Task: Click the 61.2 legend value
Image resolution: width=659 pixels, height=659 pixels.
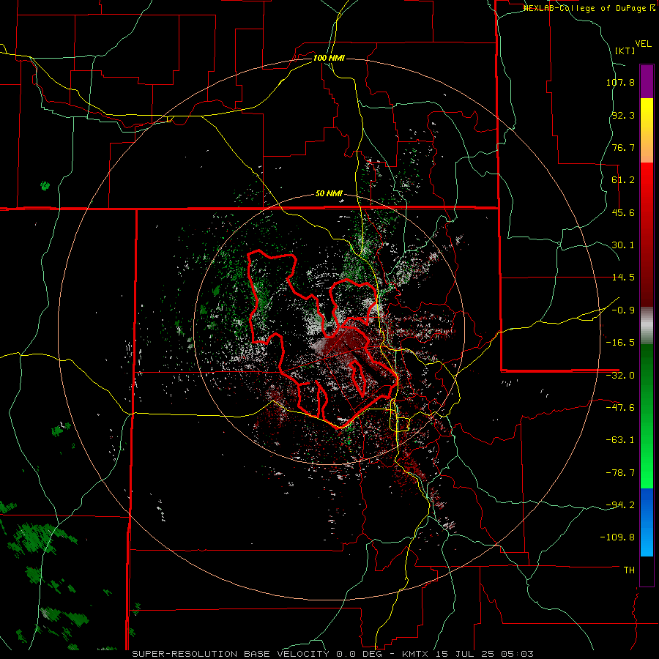Action: [x=623, y=180]
